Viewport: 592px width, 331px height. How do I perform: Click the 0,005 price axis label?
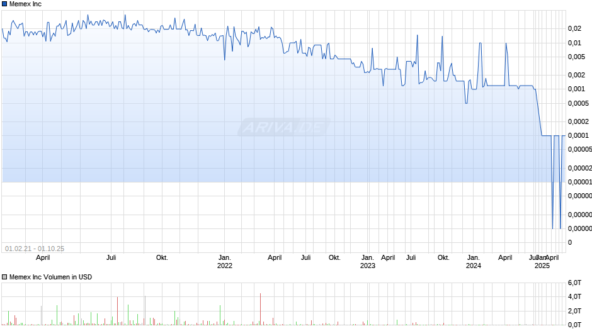576,57
